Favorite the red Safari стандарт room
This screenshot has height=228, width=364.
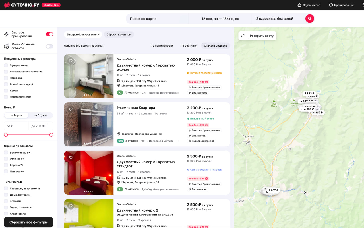click(71, 157)
